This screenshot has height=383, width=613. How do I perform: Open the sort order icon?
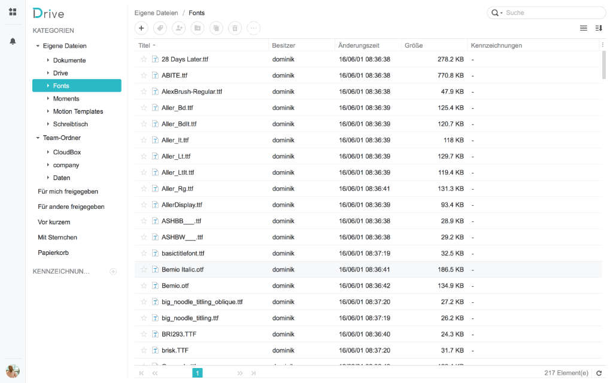point(599,28)
